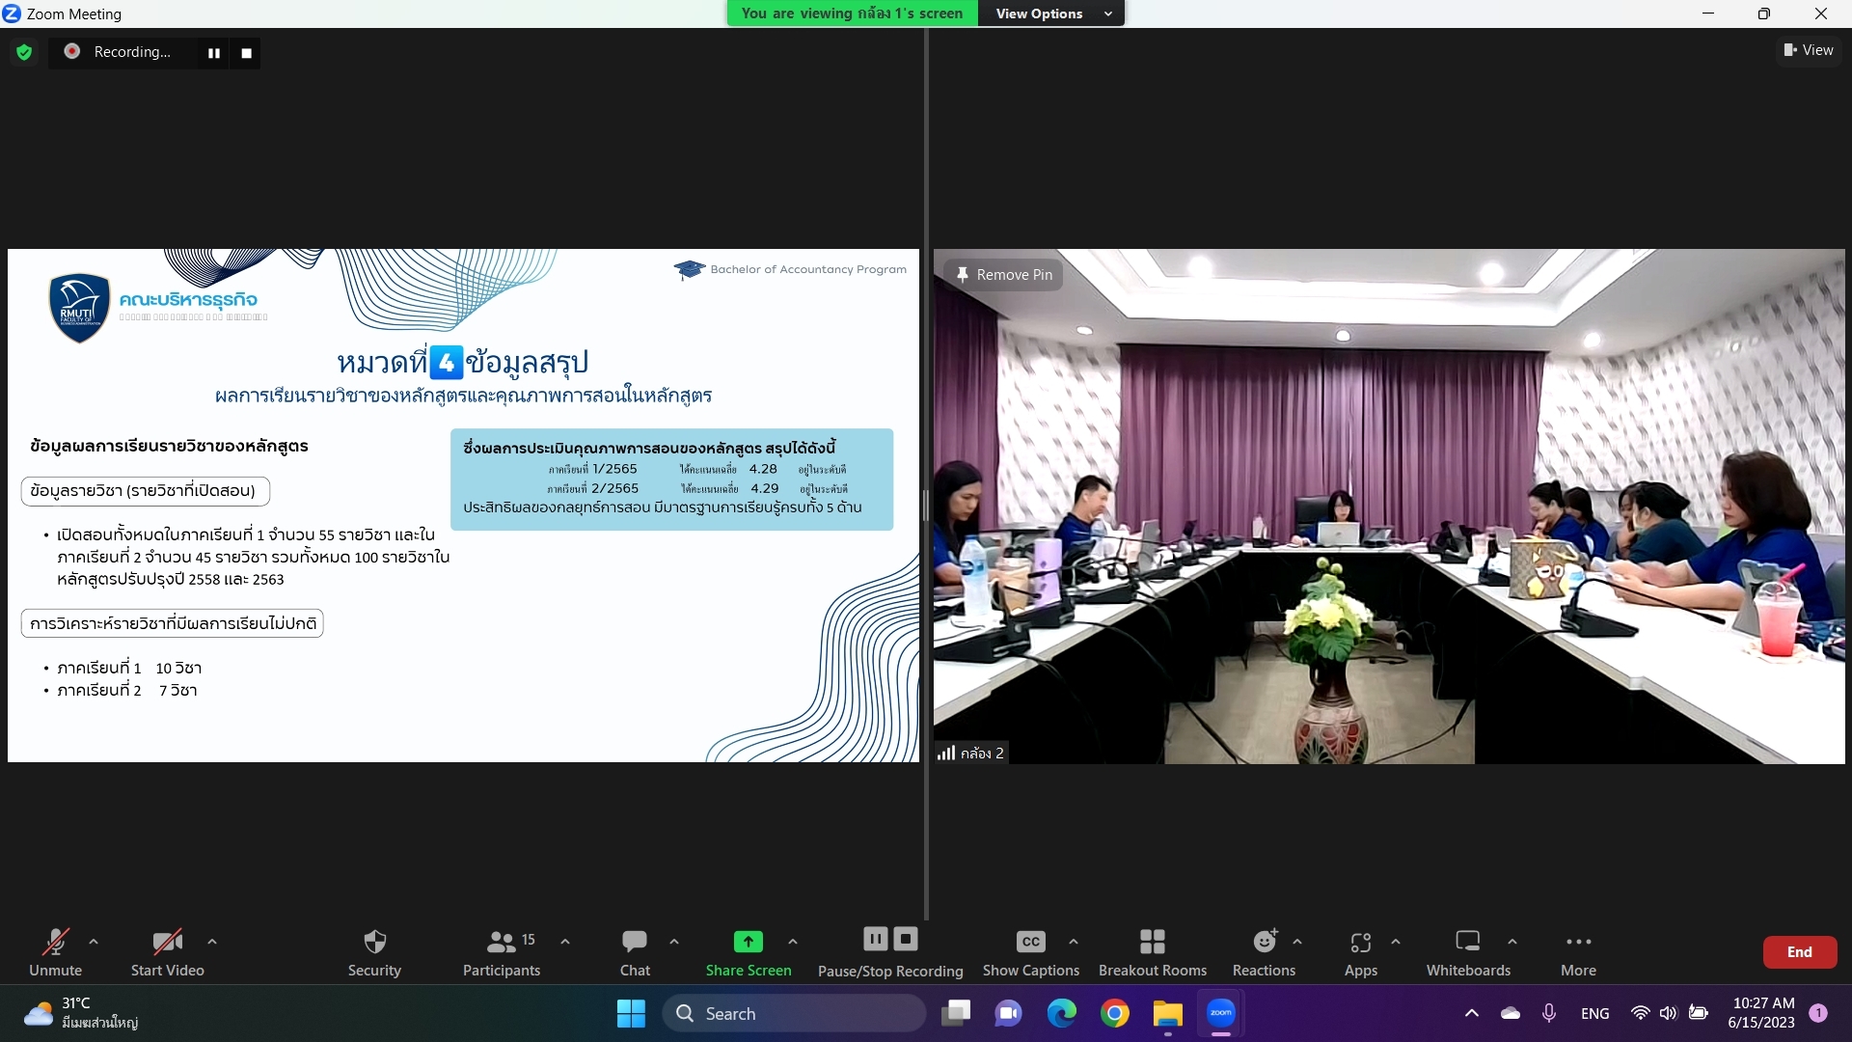The height and width of the screenshot is (1042, 1852).
Task: Open Zoom Apps
Action: tap(1361, 952)
